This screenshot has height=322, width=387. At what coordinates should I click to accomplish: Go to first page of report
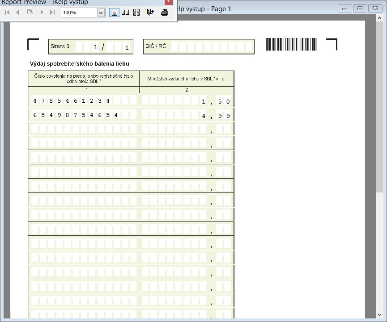tap(7, 13)
